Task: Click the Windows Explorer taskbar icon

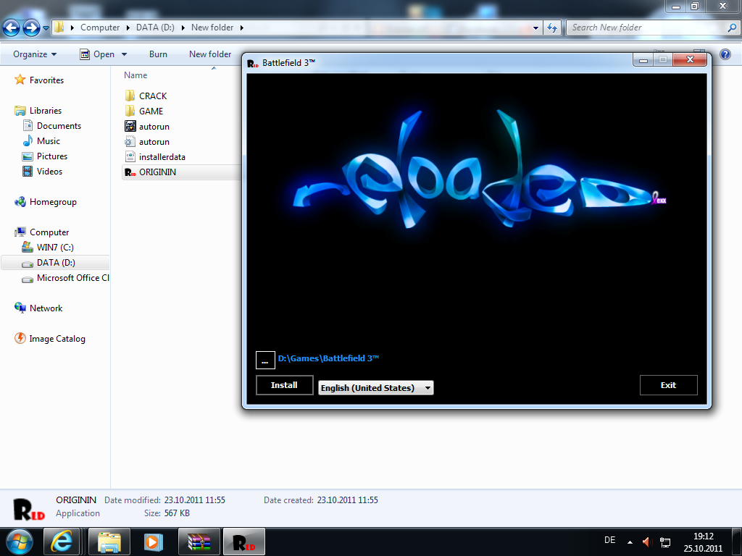Action: pyautogui.click(x=109, y=542)
